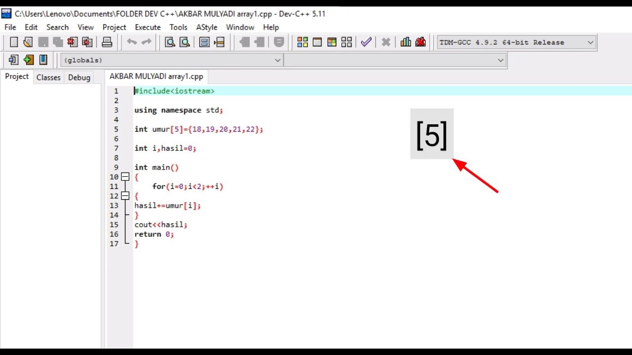Click line number 17 in the gutter
The width and height of the screenshot is (632, 355).
pyautogui.click(x=114, y=244)
